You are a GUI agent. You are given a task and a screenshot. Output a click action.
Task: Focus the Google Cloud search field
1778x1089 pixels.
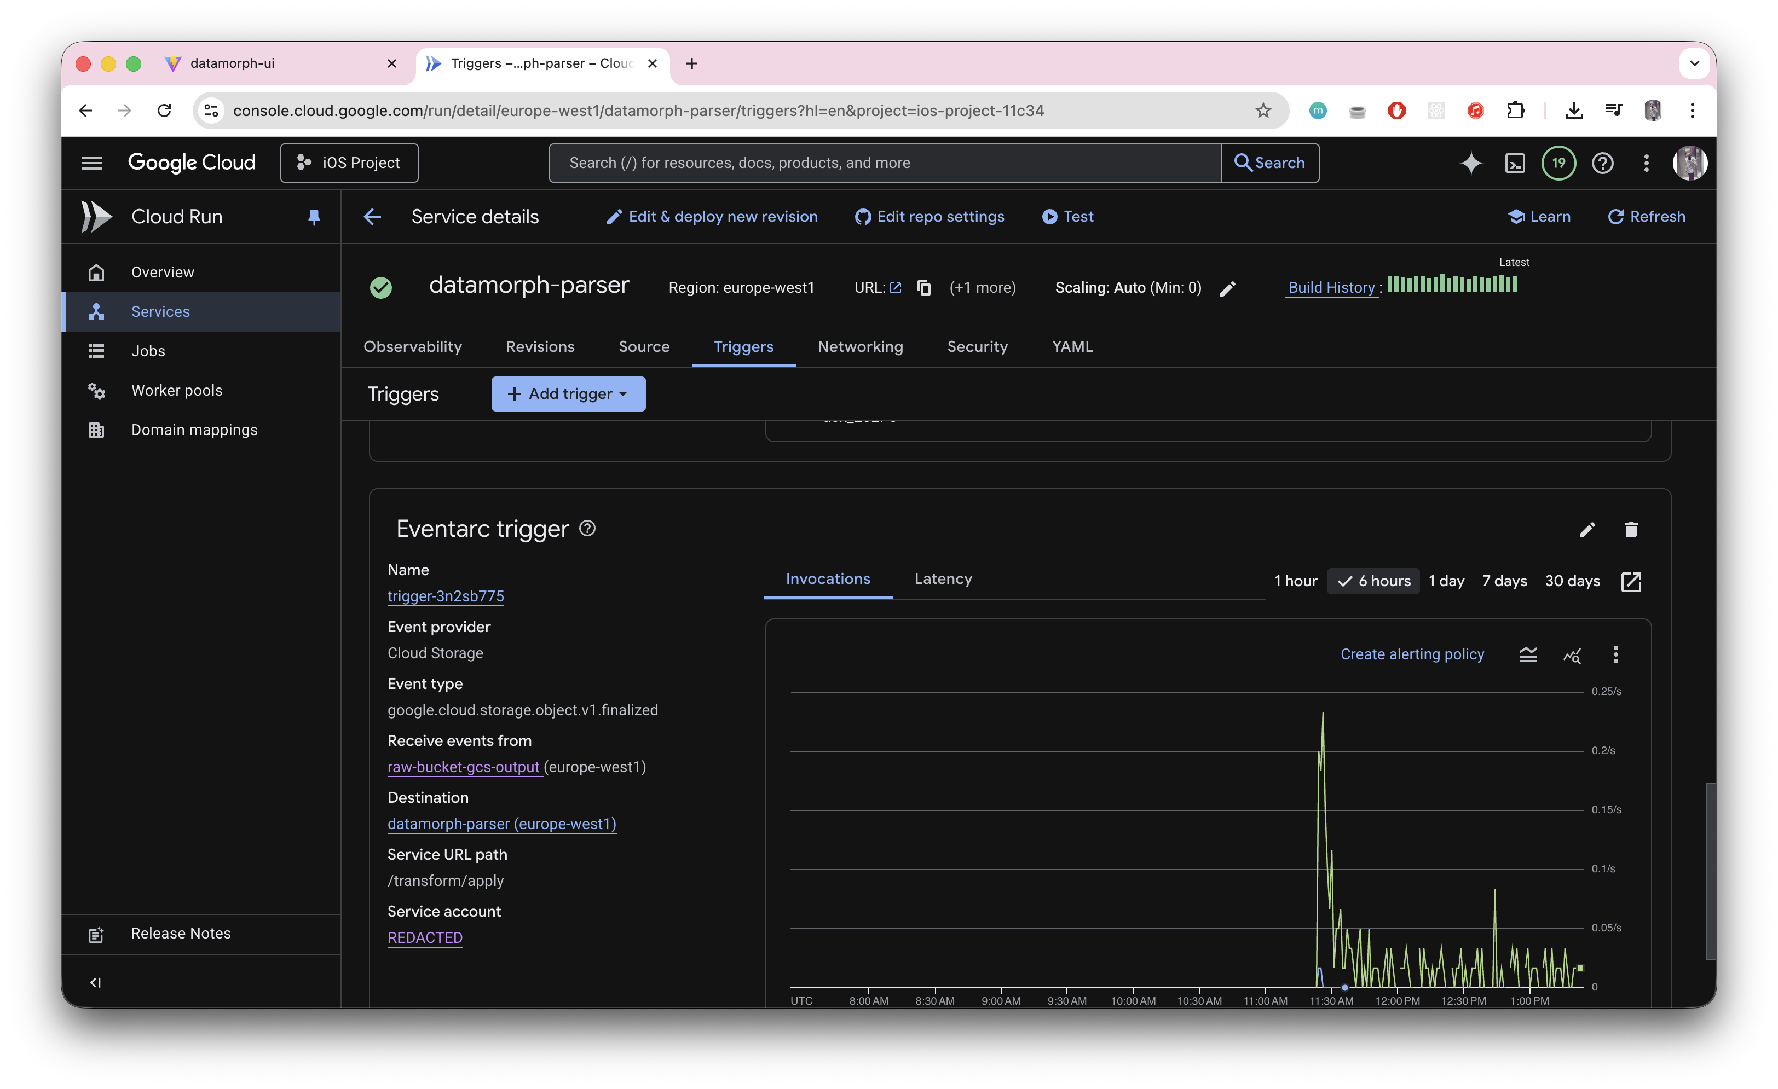[884, 163]
